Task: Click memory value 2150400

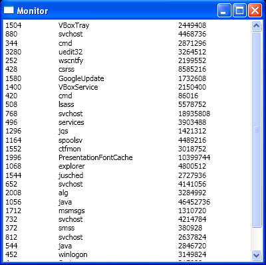Action: coord(192,87)
